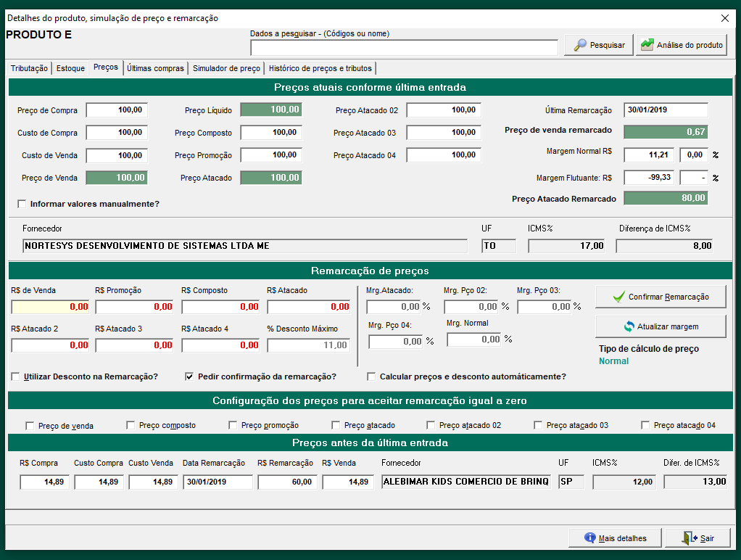Viewport: 741px width, 560px height.
Task: Click the exit door icon on Sair
Action: pyautogui.click(x=690, y=538)
